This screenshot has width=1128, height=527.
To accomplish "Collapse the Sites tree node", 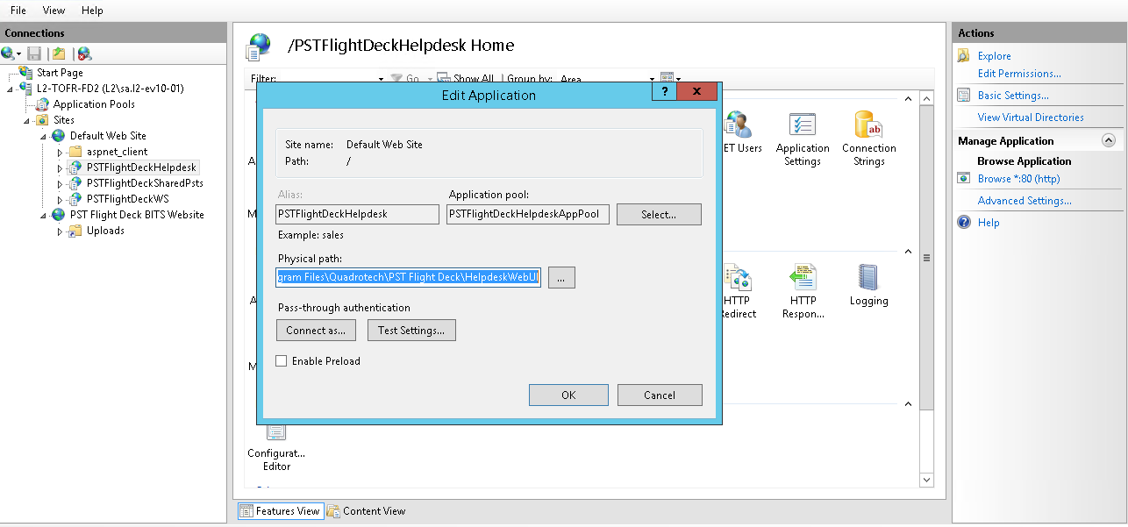I will click(x=27, y=120).
